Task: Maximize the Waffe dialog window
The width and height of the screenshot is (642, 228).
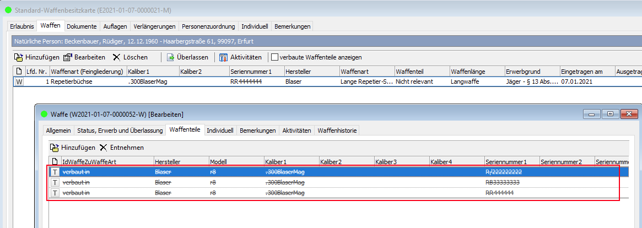Action: [609, 114]
